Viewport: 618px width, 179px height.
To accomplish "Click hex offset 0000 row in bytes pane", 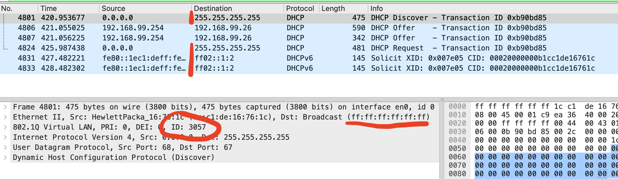I will pos(457,107).
